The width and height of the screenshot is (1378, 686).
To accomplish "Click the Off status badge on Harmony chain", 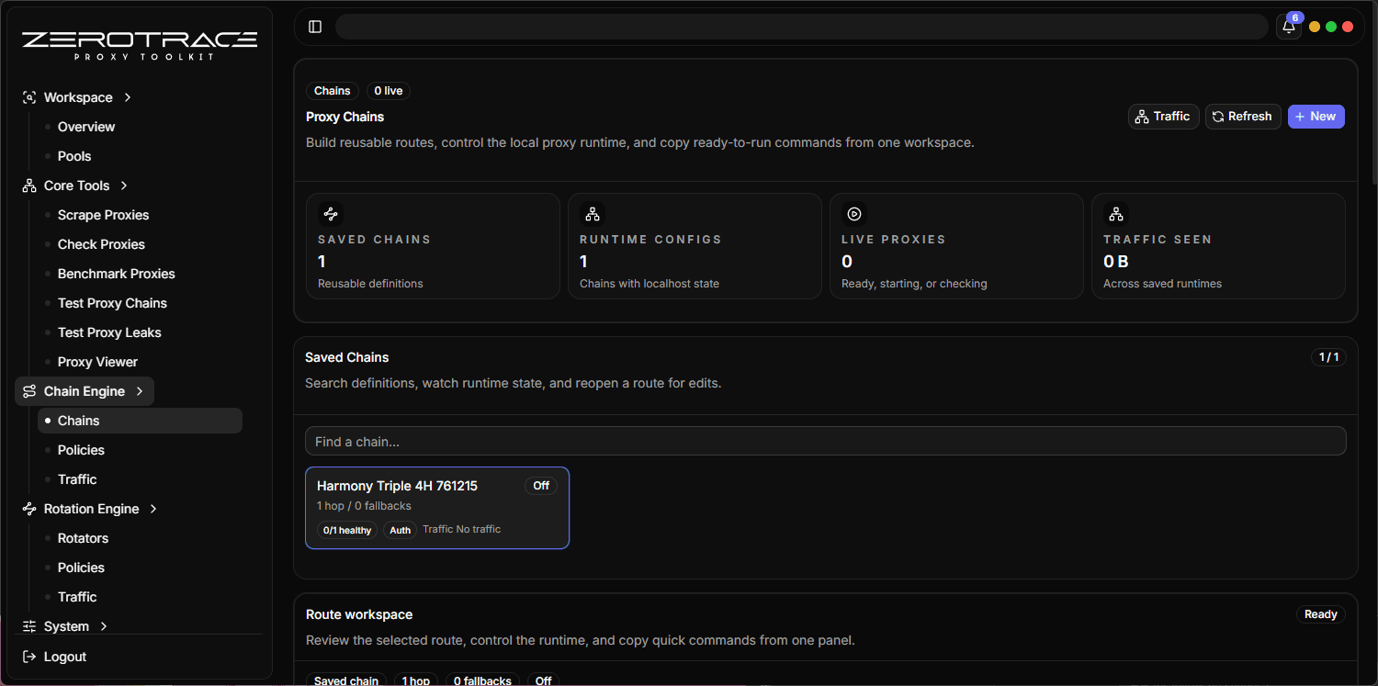I will [x=541, y=486].
